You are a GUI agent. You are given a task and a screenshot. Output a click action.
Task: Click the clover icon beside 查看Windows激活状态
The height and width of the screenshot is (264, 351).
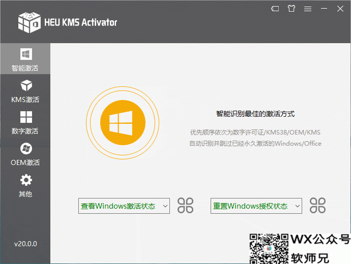pos(185,206)
